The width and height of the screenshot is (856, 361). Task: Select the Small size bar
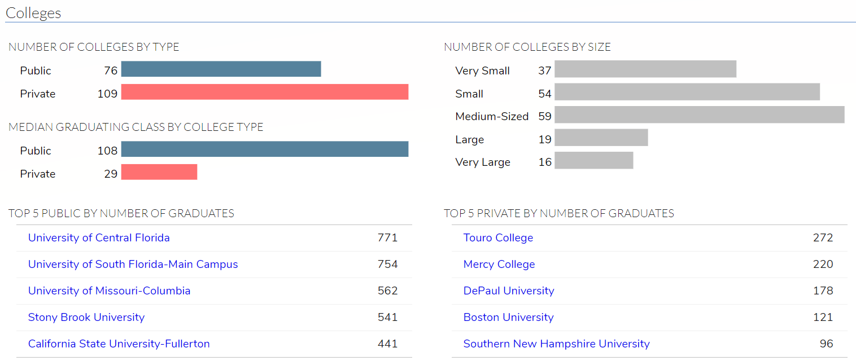click(687, 92)
